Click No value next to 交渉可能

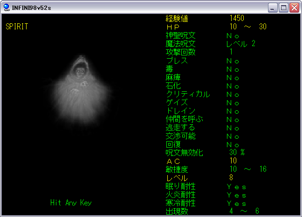click(233, 136)
